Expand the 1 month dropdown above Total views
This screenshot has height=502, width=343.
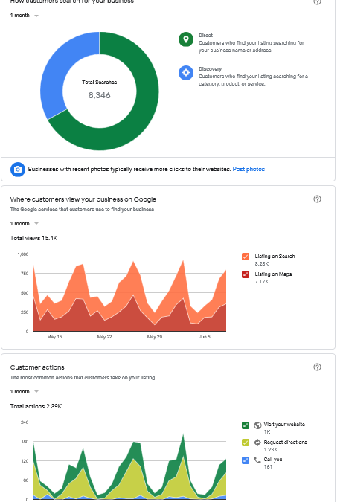coord(25,223)
